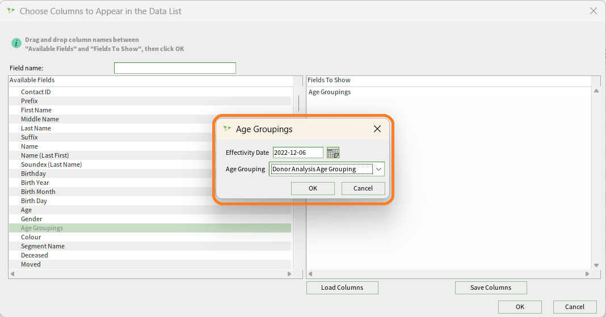Select First Name in Available Fields
The height and width of the screenshot is (317, 606).
click(x=150, y=110)
